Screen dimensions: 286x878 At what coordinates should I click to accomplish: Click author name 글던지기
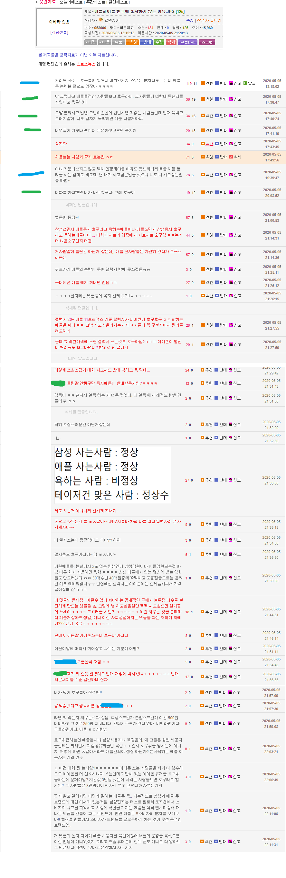pos(112,20)
